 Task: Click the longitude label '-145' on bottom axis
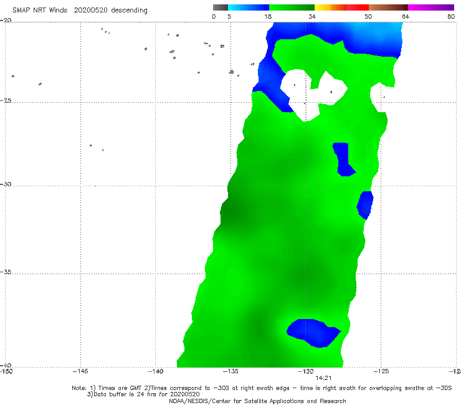[80, 371]
